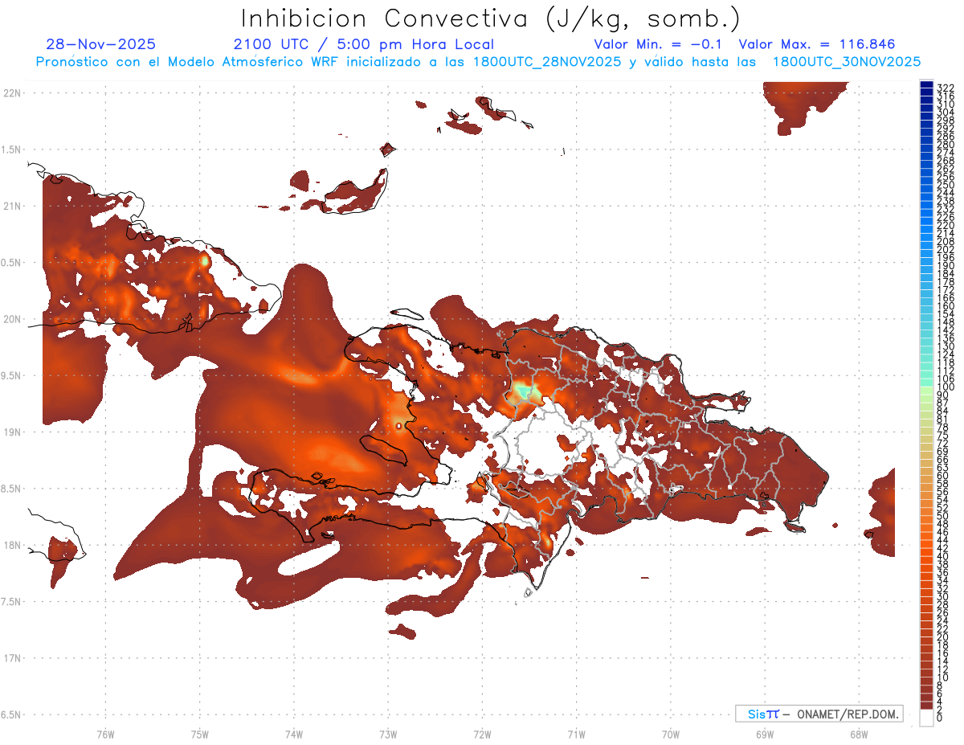964x745 pixels.
Task: Click the '71W' longitude label
Action: point(576,734)
